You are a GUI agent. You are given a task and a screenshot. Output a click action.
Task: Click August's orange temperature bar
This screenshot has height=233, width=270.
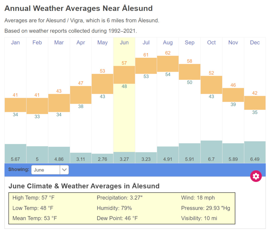point(168,64)
